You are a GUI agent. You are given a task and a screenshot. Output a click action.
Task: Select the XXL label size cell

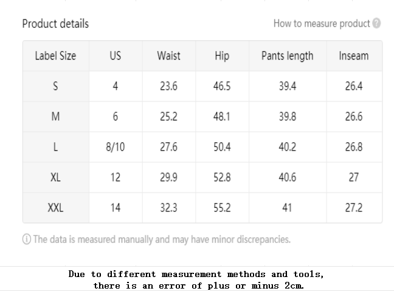(x=55, y=208)
